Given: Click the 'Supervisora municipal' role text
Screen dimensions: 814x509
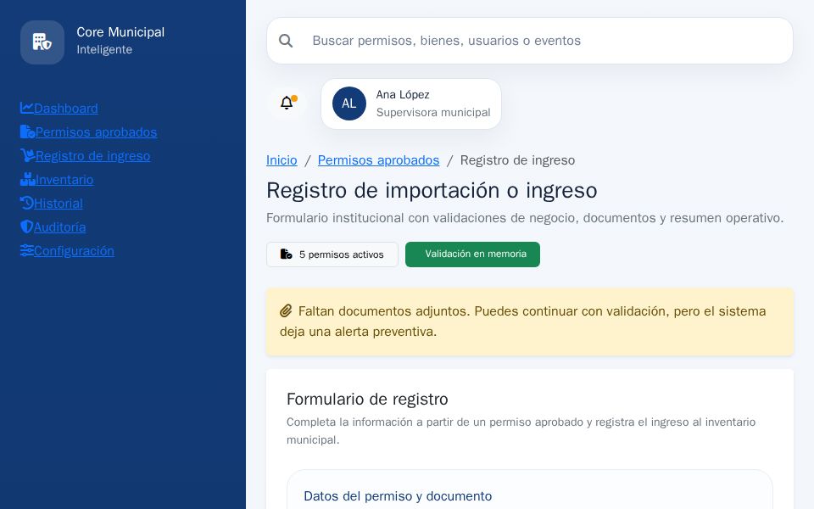Looking at the screenshot, I should (433, 112).
